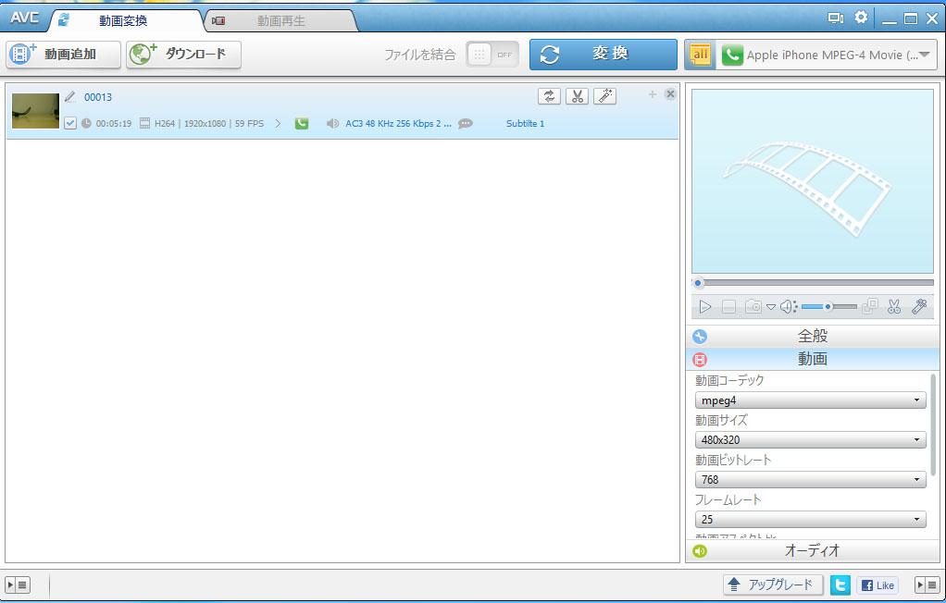Open the 動画コーデック mpeg4 dropdown

(x=810, y=400)
